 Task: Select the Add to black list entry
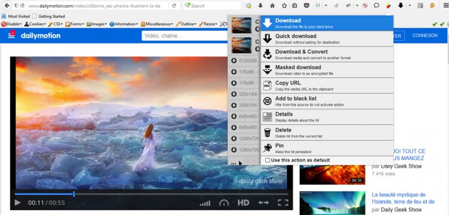327,101
